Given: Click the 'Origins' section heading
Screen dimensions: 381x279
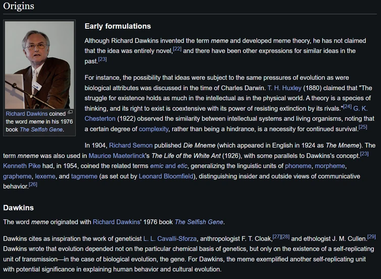Looking at the screenshot, I should (19, 6).
